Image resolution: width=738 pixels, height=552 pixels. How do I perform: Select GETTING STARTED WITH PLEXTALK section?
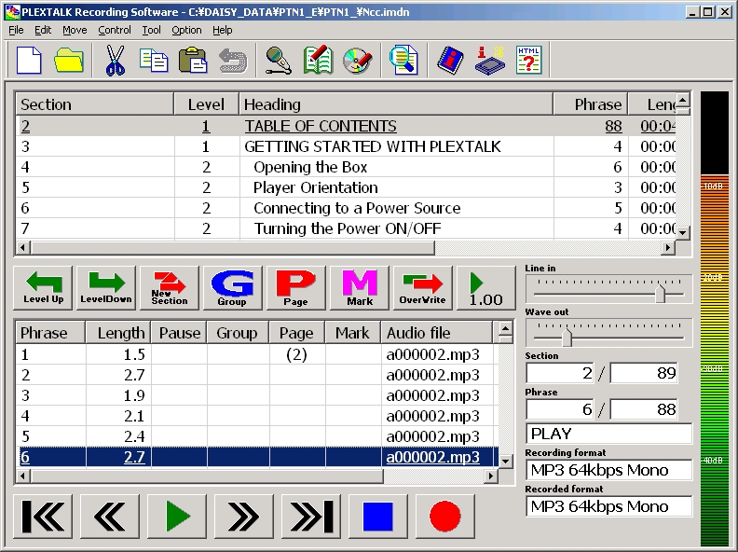[346, 146]
